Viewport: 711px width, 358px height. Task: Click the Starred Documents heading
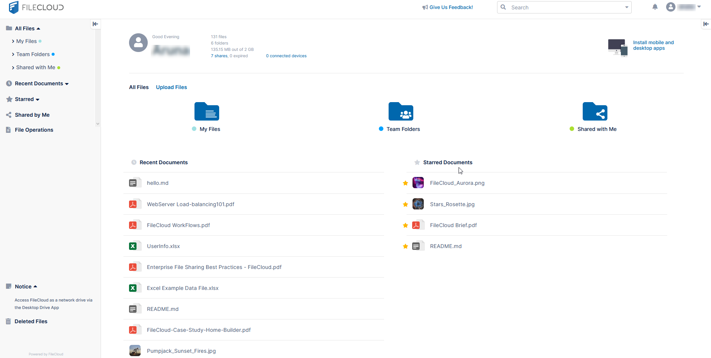(x=448, y=162)
